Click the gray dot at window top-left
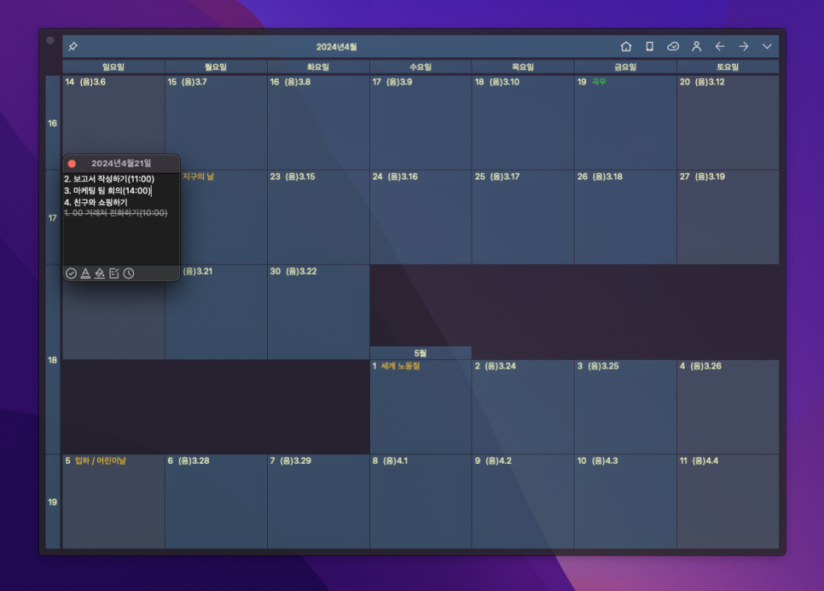 (50, 40)
